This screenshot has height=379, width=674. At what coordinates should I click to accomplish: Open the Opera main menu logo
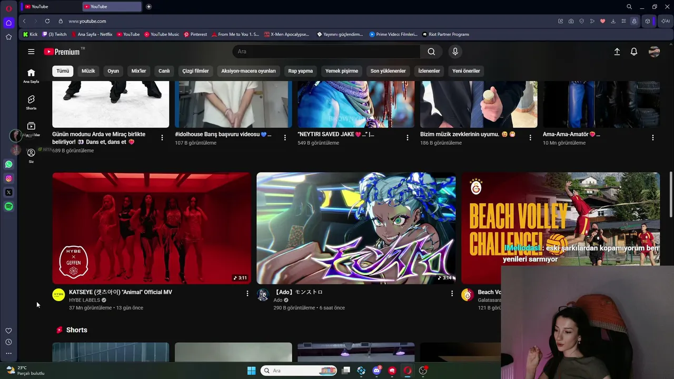pyautogui.click(x=8, y=8)
